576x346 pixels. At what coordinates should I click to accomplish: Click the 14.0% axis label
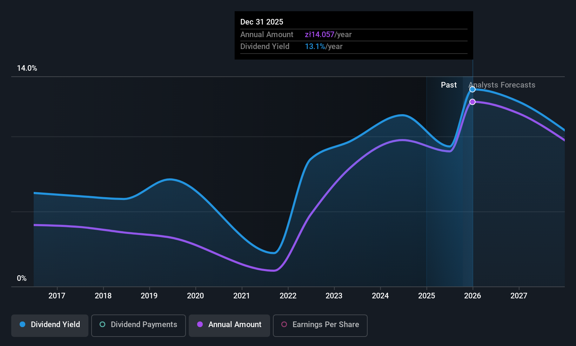(x=27, y=68)
